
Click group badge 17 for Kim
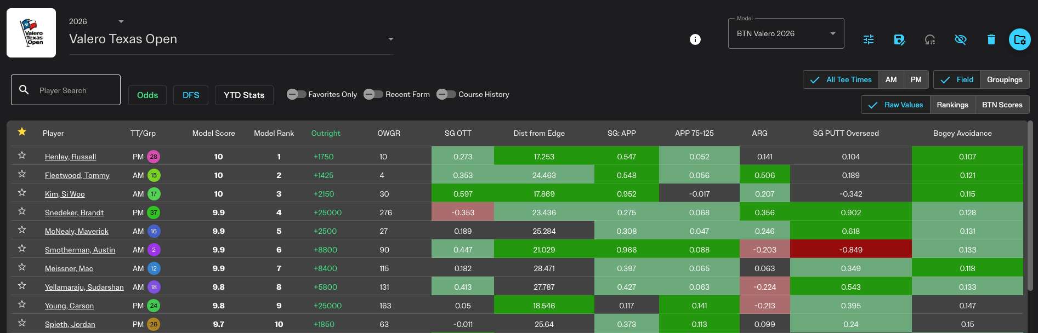click(x=154, y=194)
